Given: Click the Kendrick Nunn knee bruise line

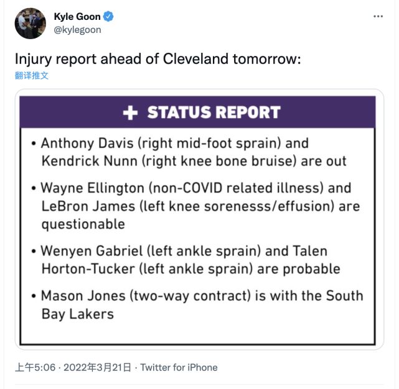Looking at the screenshot, I should [194, 161].
